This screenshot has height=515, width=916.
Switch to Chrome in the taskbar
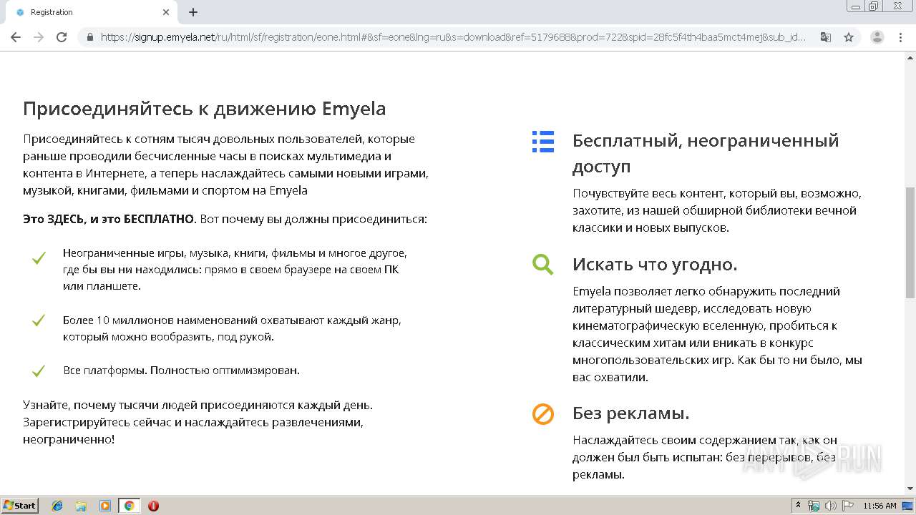[x=129, y=506]
